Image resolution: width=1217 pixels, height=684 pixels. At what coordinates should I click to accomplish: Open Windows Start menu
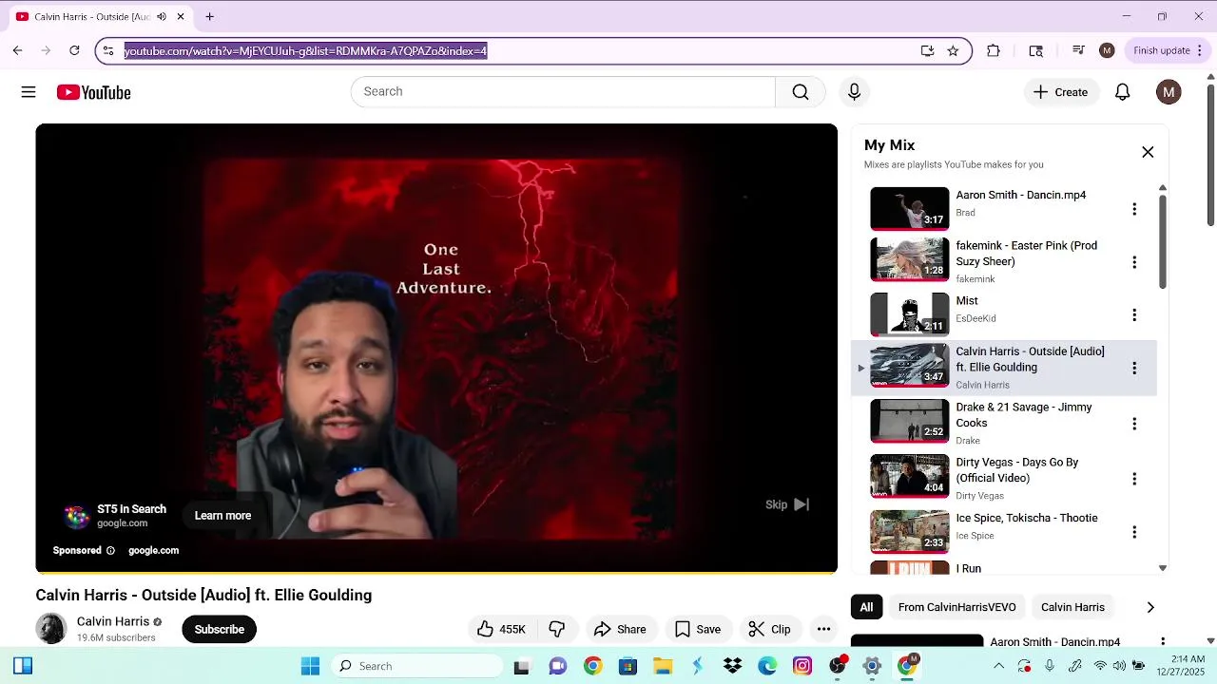point(310,666)
